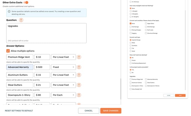Viewport: 191px width, 116px height.
Task: Check Steal Gutters in preview Upgrades
Action: tap(146, 83)
